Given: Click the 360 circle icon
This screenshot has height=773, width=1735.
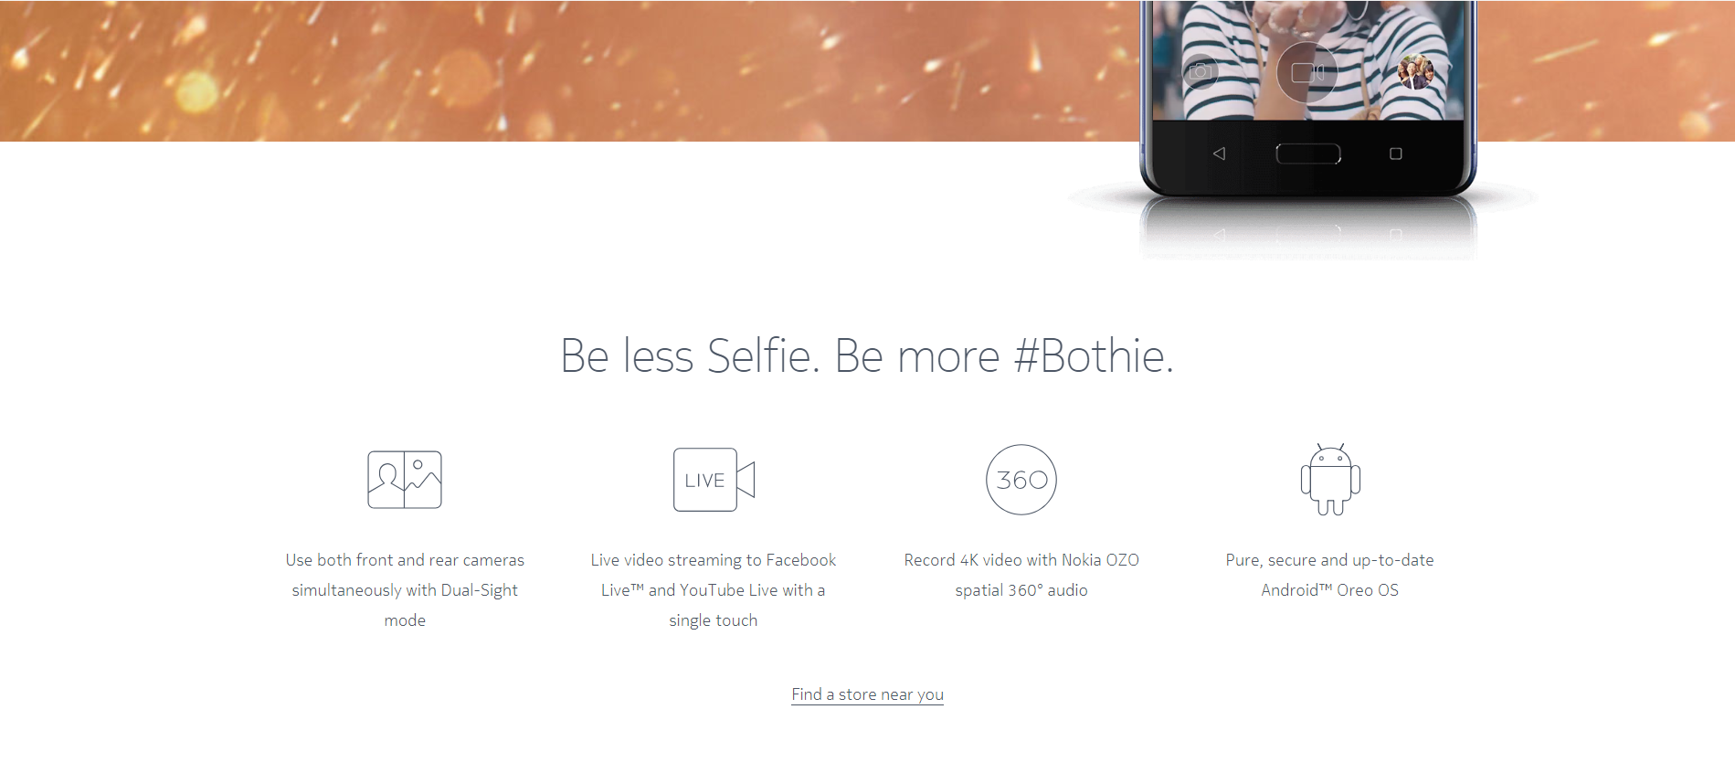Looking at the screenshot, I should pos(1021,480).
